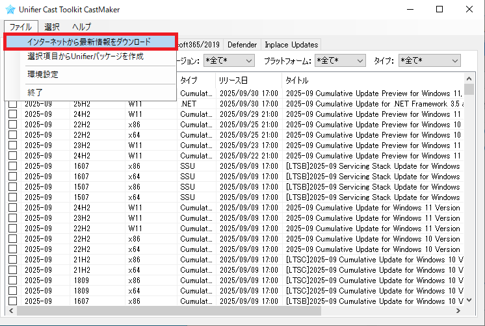Tick the checkbox for the 25H2 .NET row
The height and width of the screenshot is (326, 485).
coord(13,103)
